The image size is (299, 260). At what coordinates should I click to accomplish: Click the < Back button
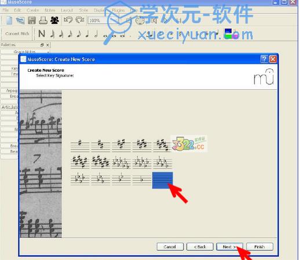point(200,247)
